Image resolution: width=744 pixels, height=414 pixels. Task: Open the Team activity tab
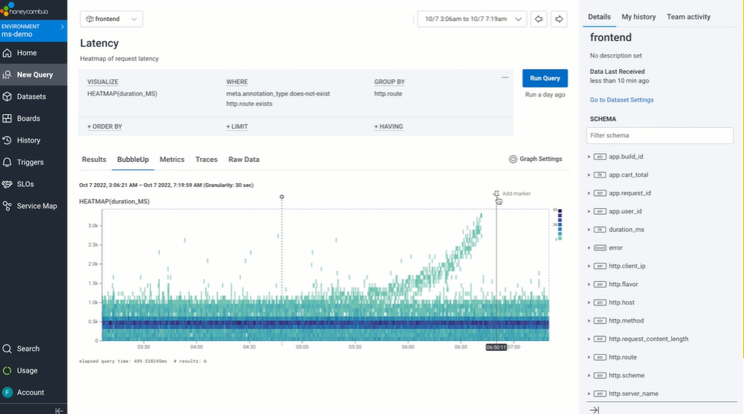(x=689, y=16)
